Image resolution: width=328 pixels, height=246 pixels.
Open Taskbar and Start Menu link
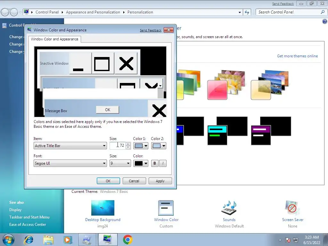tap(29, 217)
